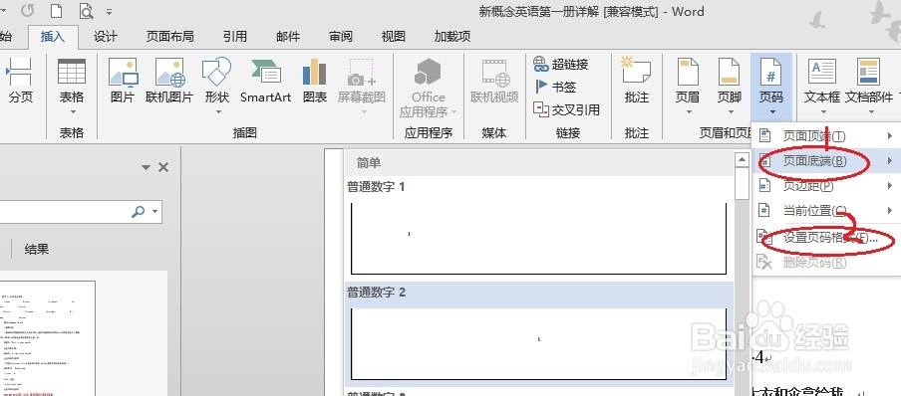The image size is (901, 396).
Task: Insert 联机视频 online video
Action: tap(494, 81)
